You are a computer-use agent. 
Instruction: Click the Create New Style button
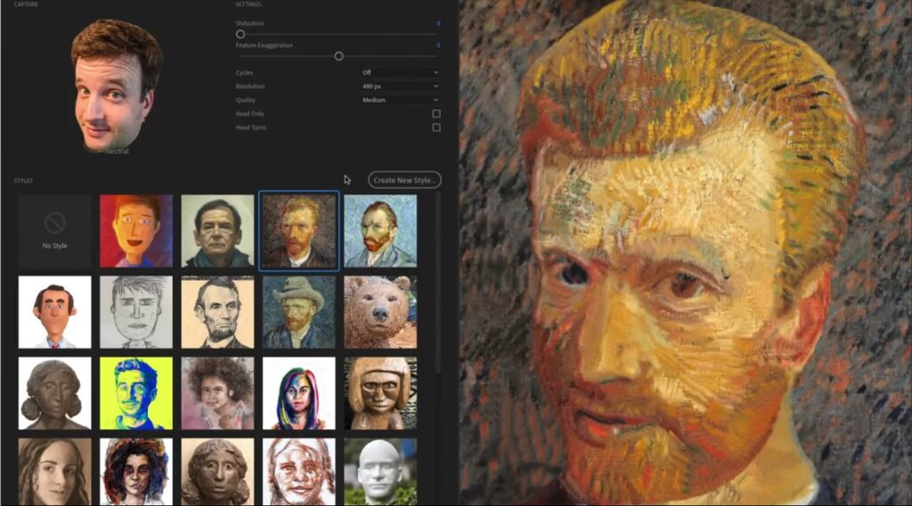(405, 181)
